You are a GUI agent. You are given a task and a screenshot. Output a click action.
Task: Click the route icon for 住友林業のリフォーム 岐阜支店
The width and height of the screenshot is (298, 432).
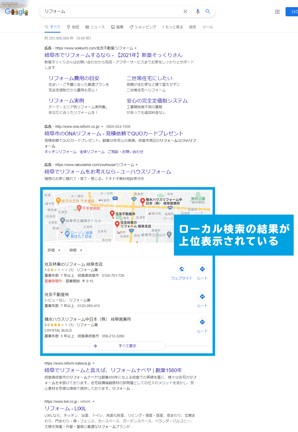coord(202,269)
